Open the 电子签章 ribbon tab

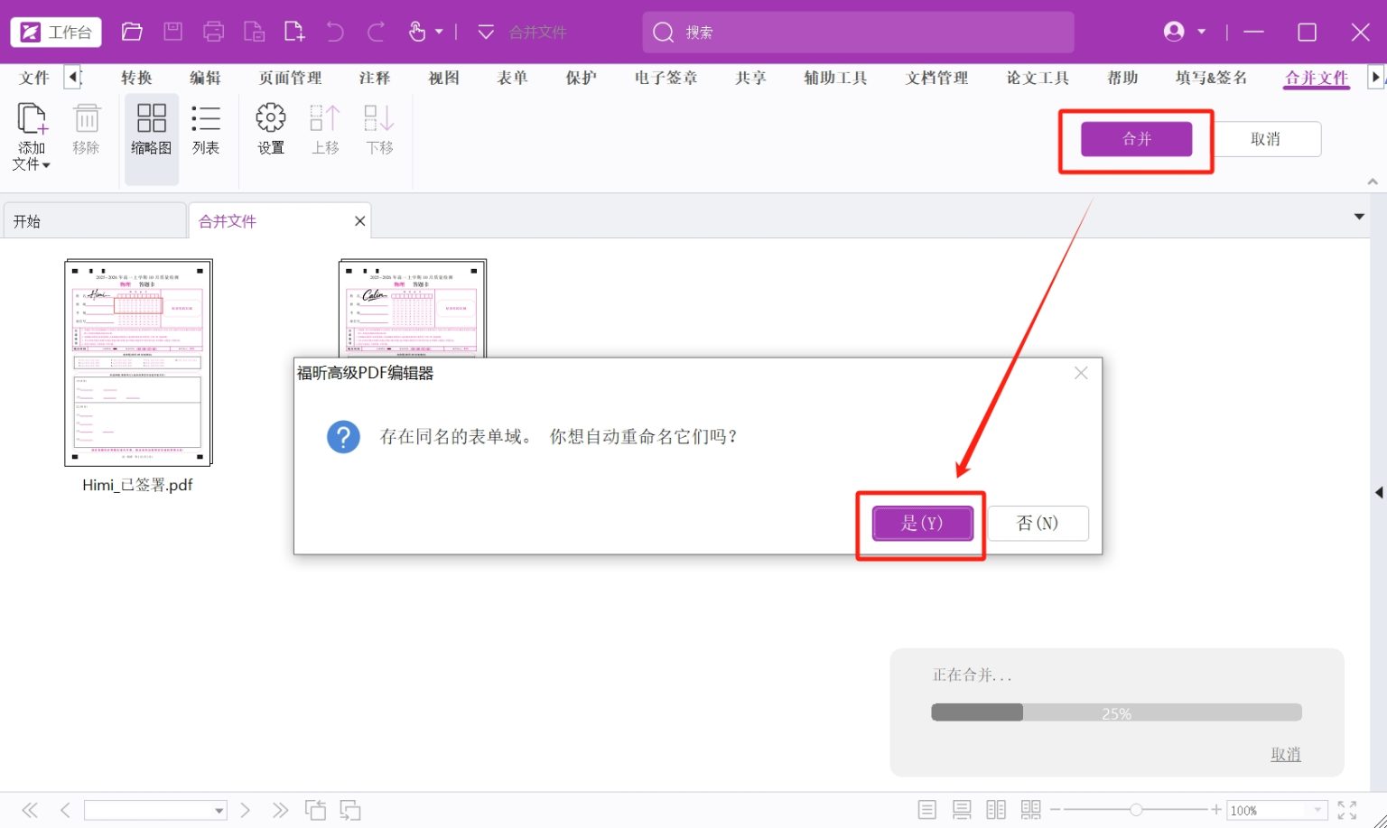coord(666,78)
